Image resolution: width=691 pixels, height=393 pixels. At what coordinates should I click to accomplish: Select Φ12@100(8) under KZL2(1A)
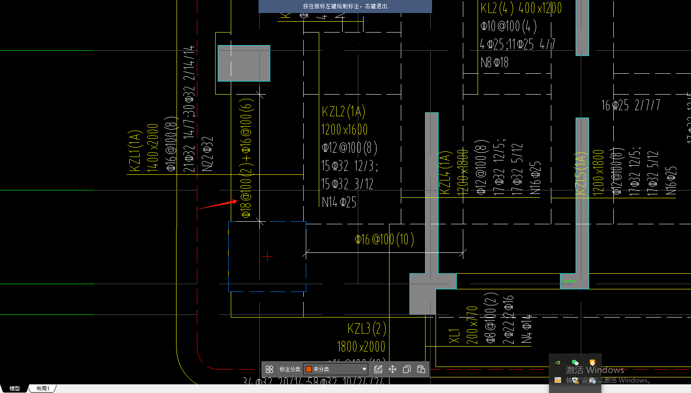(x=349, y=148)
